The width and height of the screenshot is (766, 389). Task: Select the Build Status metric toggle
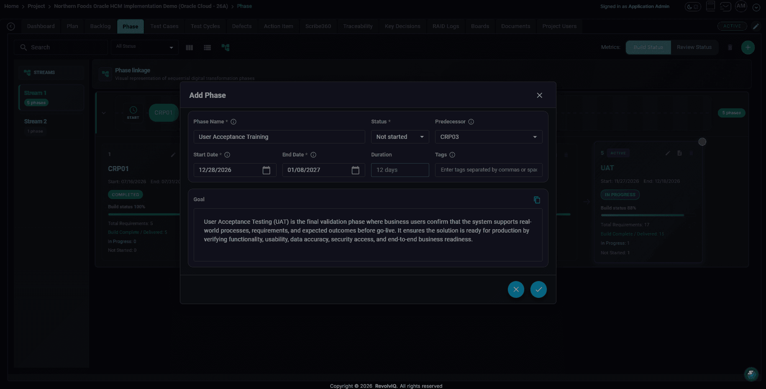coord(648,47)
